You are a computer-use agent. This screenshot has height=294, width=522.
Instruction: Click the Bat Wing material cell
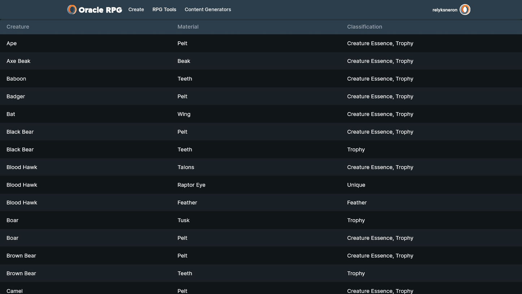pos(184,114)
